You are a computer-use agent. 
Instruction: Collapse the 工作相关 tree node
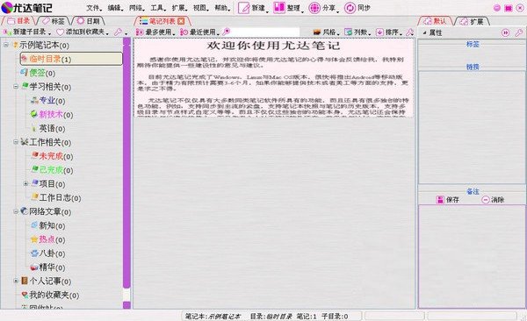point(16,142)
